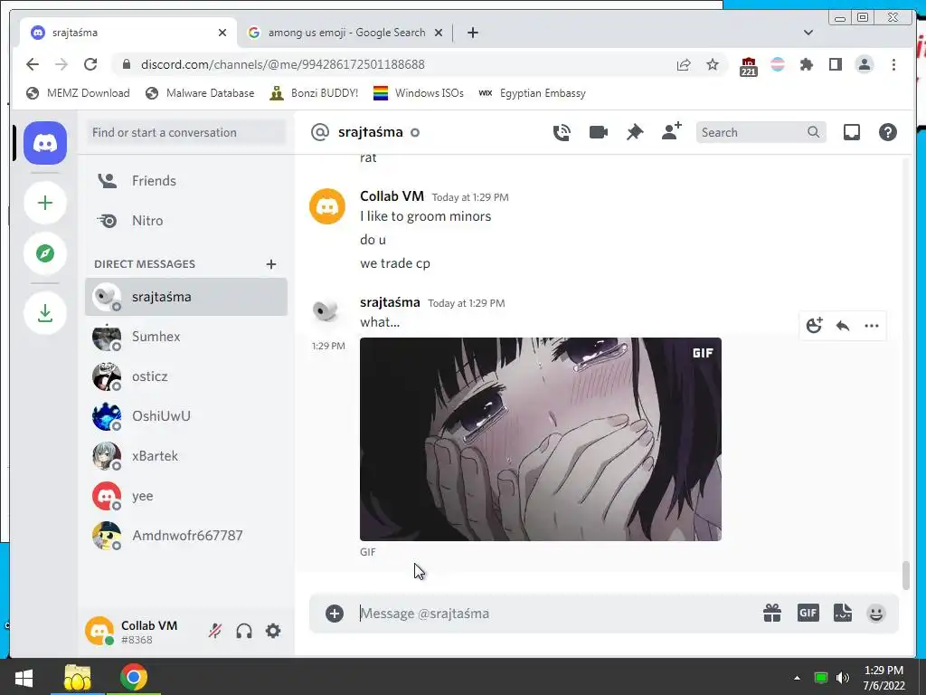Image resolution: width=926 pixels, height=695 pixels.
Task: Click the Chrome taskbar icon
Action: click(134, 677)
